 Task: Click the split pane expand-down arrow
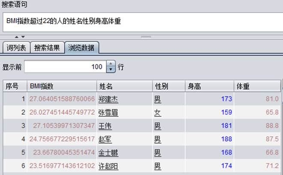pos(23,37)
